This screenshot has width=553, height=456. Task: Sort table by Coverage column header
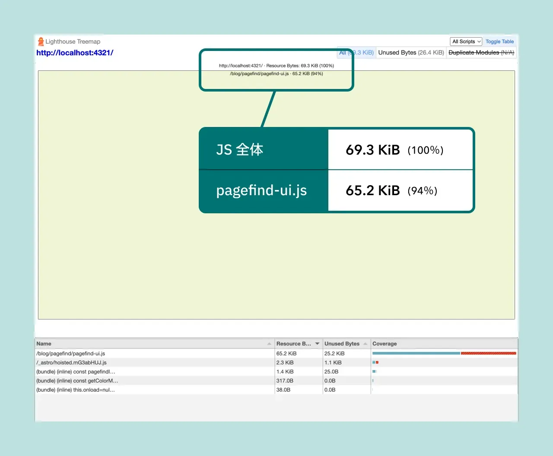(385, 344)
